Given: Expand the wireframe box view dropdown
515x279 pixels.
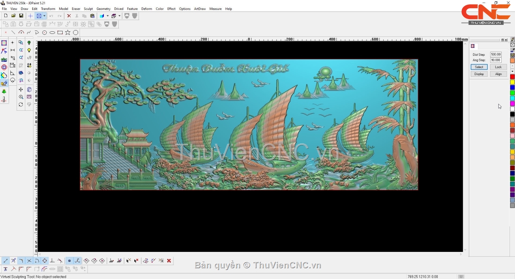Looking at the screenshot, I should (119, 16).
